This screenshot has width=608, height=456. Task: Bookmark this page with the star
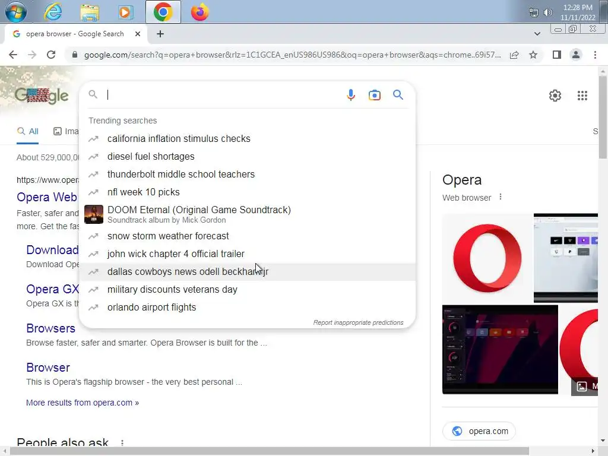[533, 55]
